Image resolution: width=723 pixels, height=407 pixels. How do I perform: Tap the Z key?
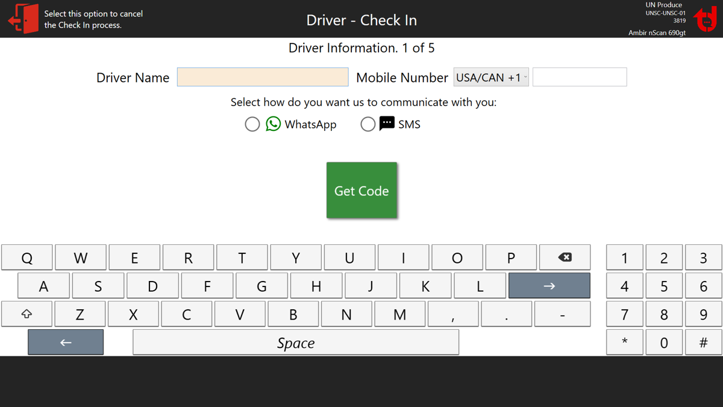coord(80,314)
